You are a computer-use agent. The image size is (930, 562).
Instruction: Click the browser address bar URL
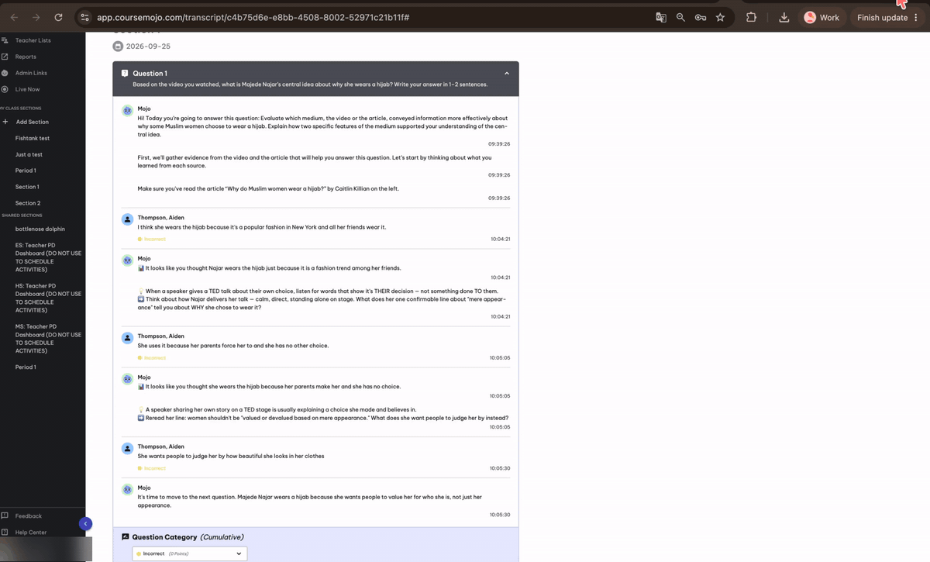(x=253, y=17)
